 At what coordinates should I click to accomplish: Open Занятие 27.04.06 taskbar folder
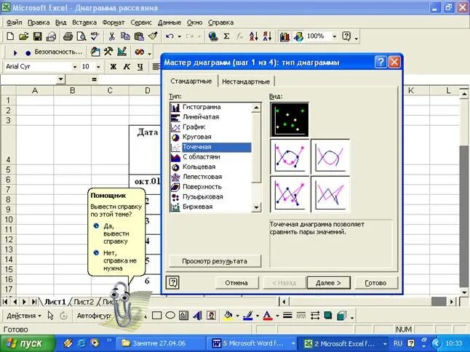tap(160, 343)
